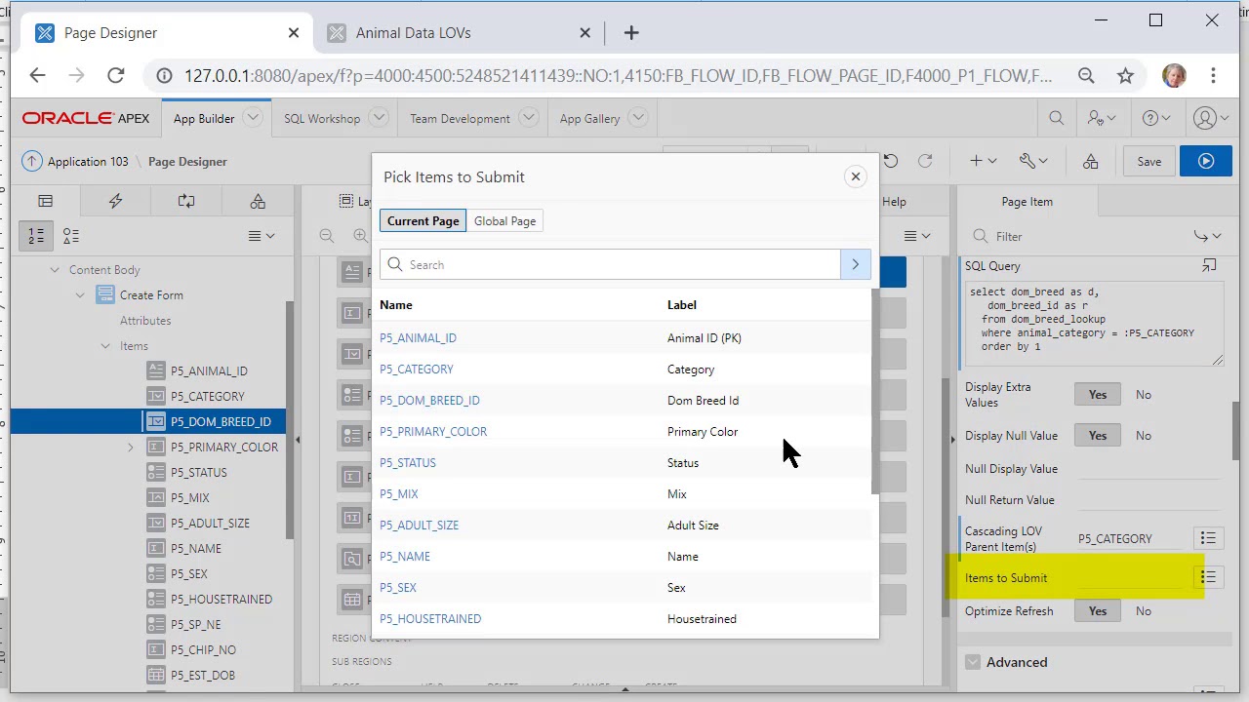The image size is (1249, 702).
Task: Select Global Page in the dialog
Action: pos(504,221)
